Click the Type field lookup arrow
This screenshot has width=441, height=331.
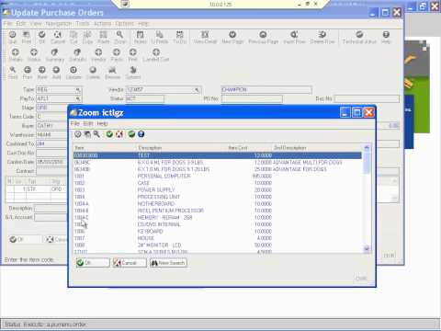(x=78, y=90)
